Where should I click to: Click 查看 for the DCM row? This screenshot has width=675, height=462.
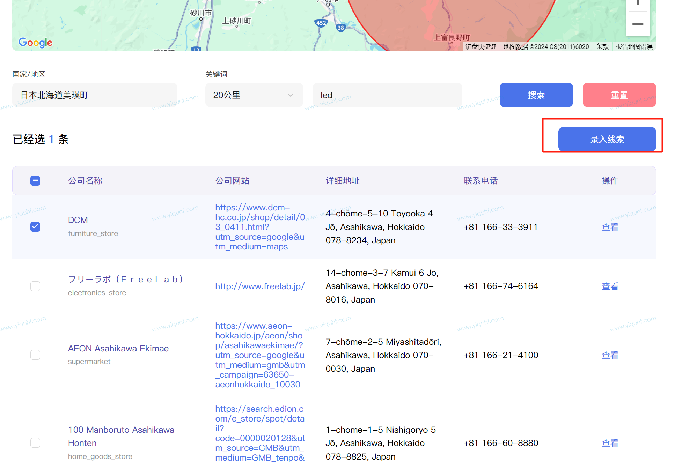tap(610, 227)
